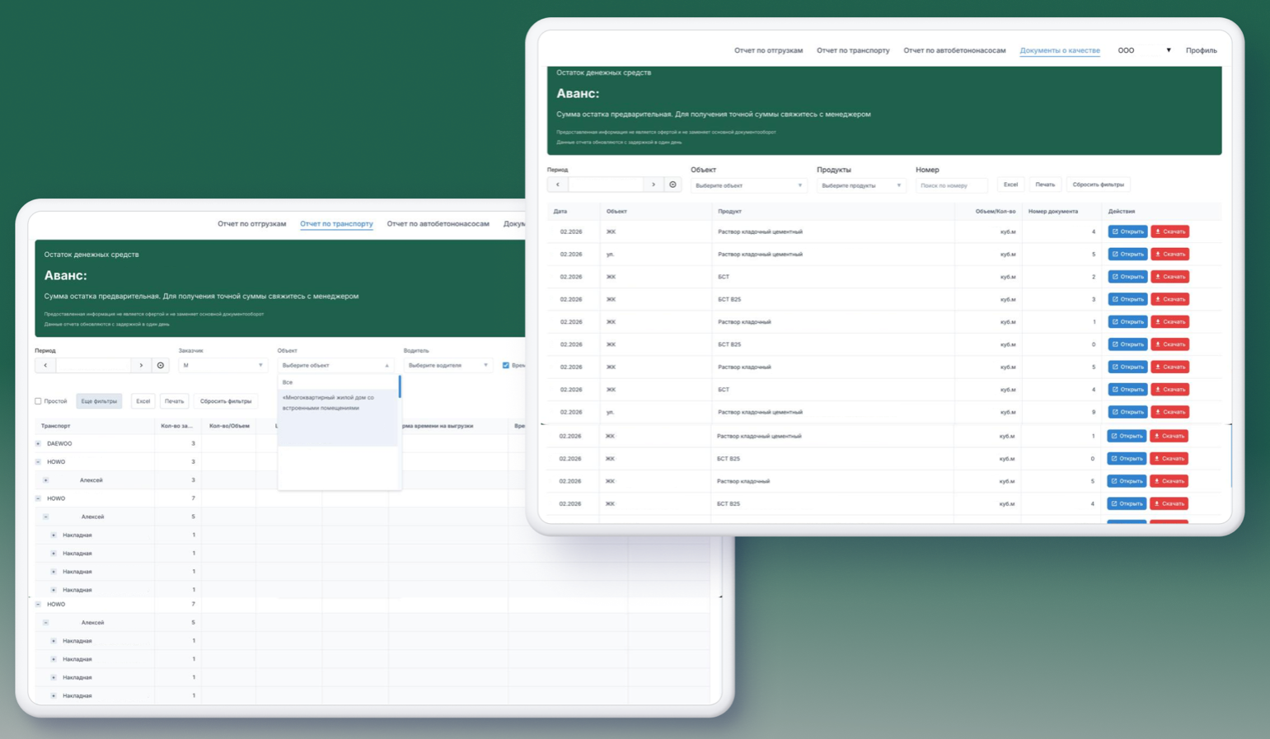
Task: Open the Профиль menu item
Action: 1201,50
